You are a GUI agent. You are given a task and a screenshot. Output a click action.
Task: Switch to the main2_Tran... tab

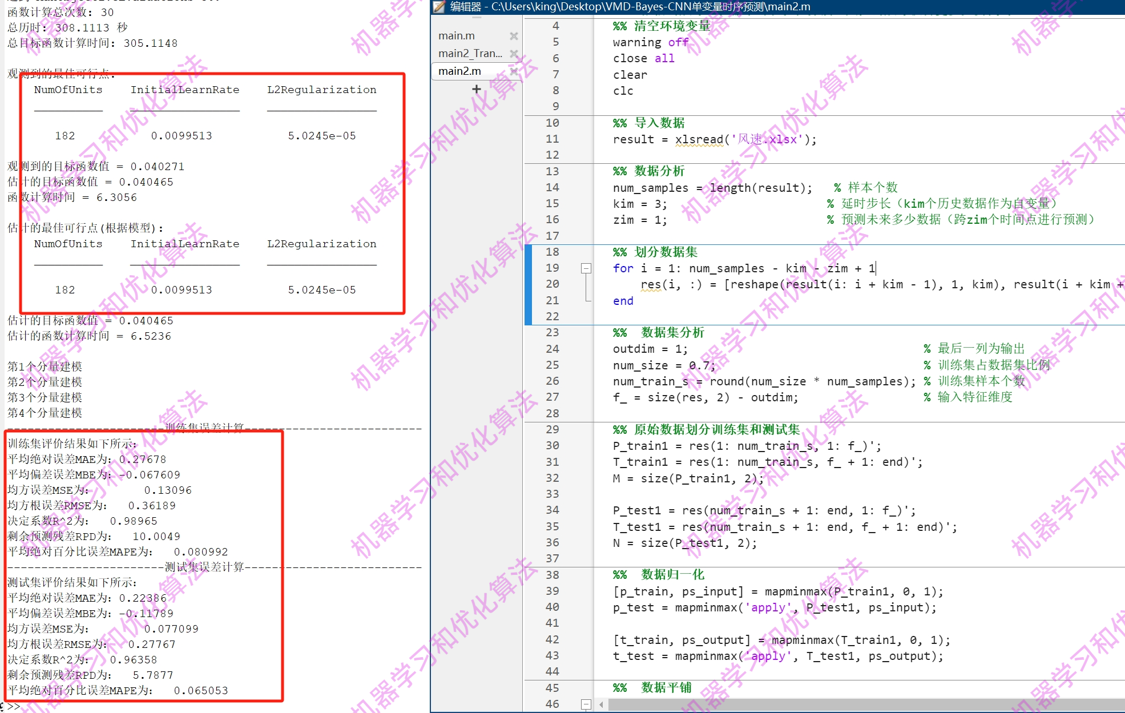(x=470, y=54)
